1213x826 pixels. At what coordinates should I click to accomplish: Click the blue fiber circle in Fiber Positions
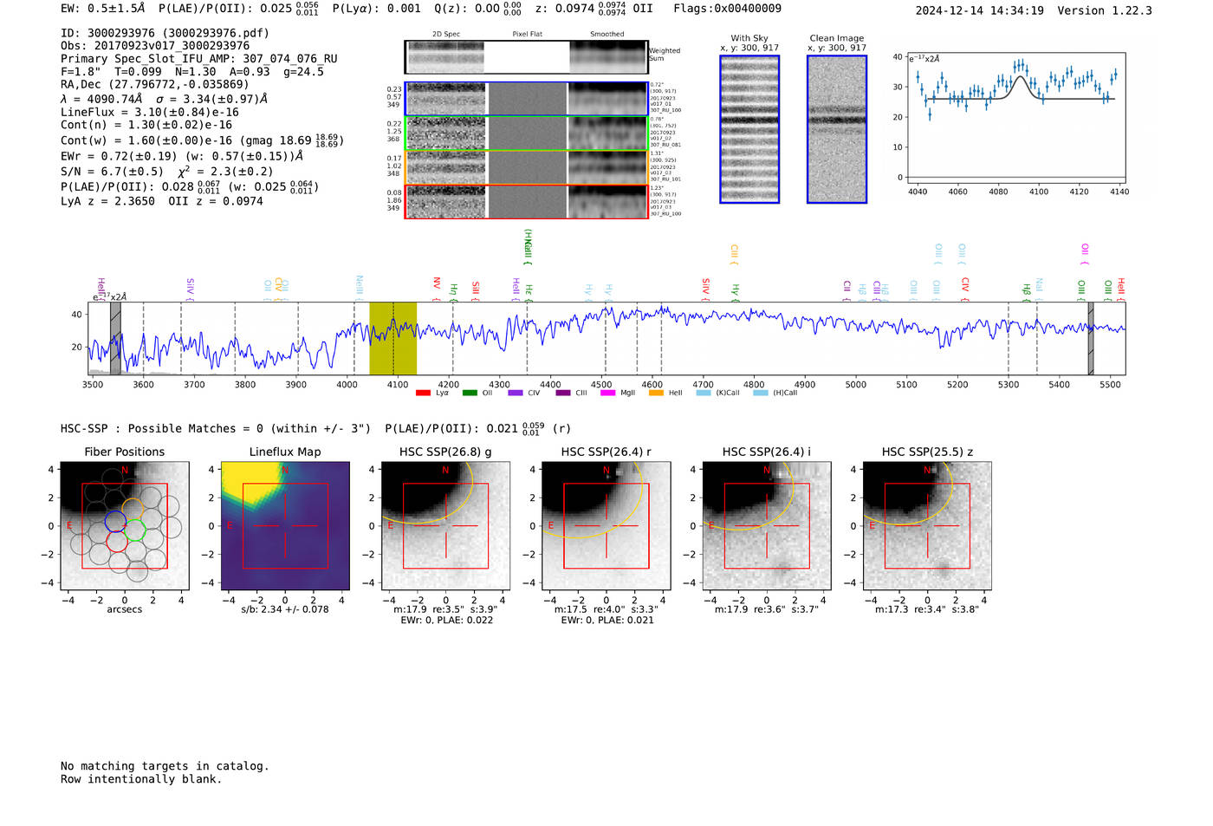point(115,521)
